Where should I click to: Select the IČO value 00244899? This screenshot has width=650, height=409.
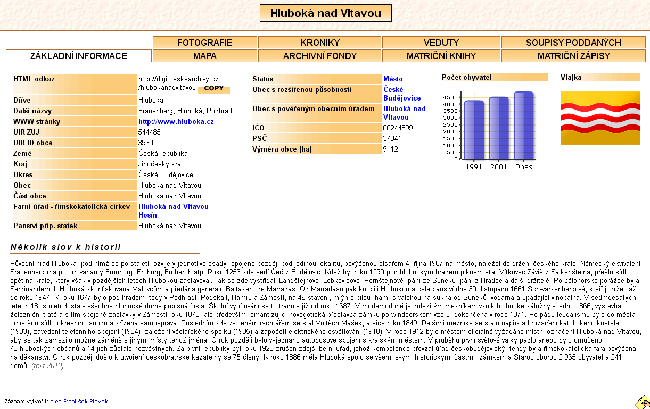pyautogui.click(x=397, y=128)
